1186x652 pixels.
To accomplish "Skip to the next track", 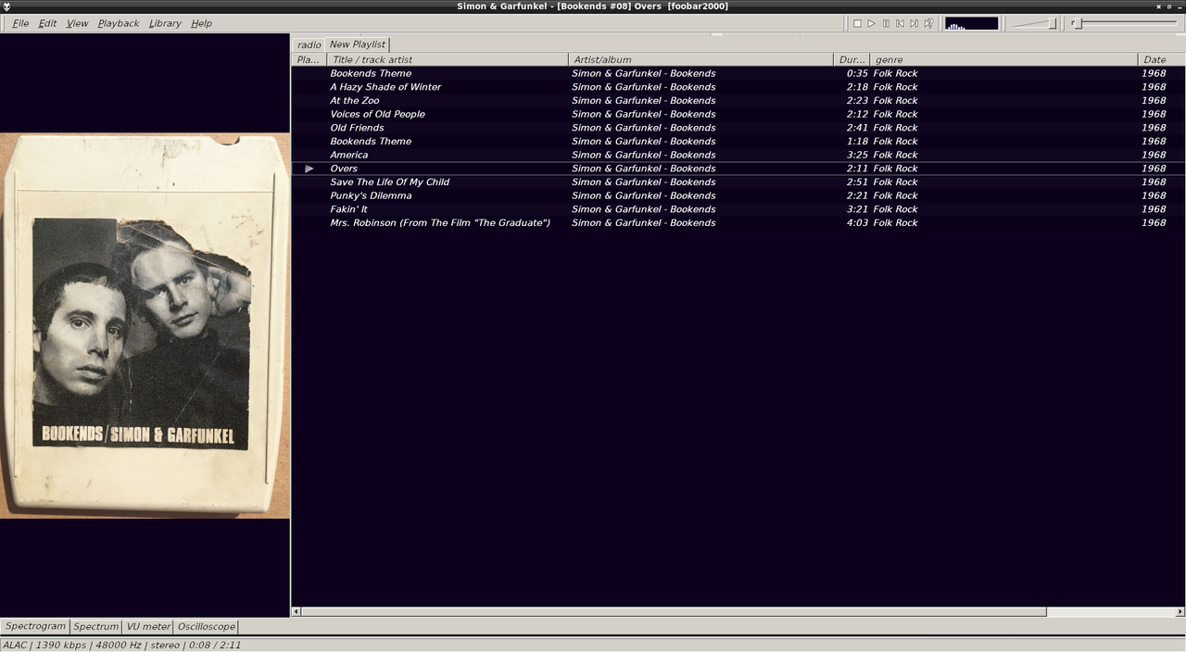I will point(914,23).
